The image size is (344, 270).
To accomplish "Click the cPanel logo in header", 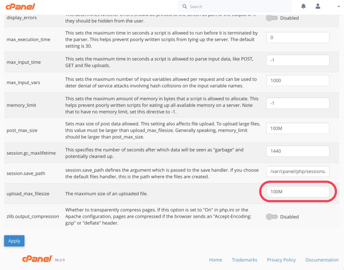I will pos(20,6).
